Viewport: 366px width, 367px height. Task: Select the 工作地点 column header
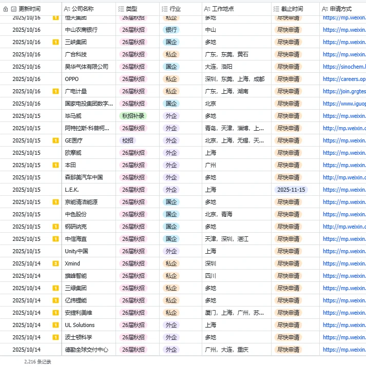pos(237,9)
